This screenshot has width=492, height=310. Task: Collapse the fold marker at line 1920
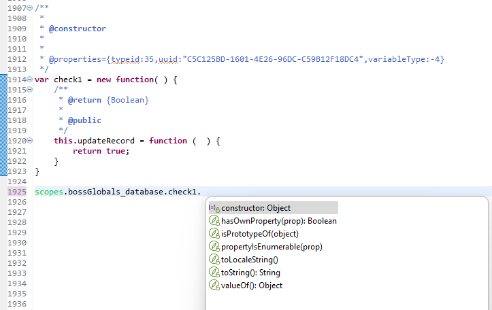(29, 141)
